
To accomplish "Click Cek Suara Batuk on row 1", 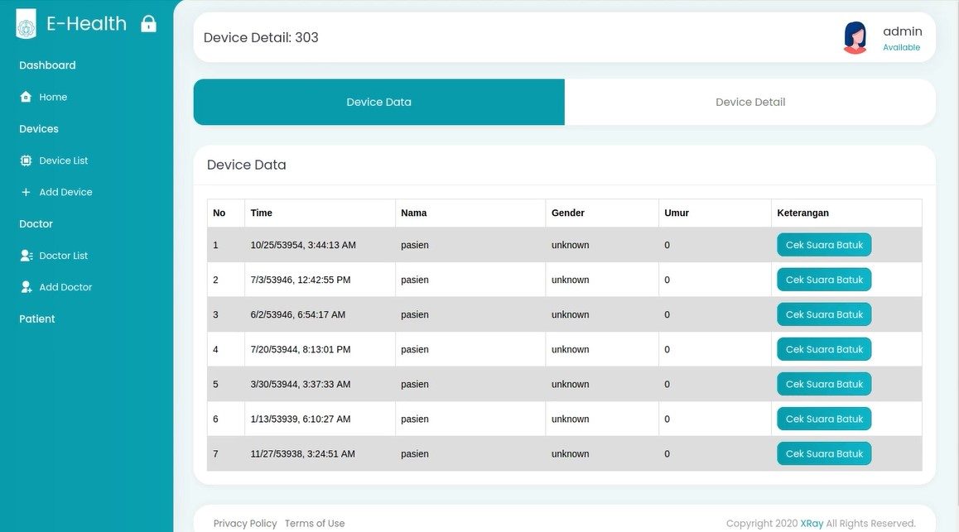I will (823, 244).
